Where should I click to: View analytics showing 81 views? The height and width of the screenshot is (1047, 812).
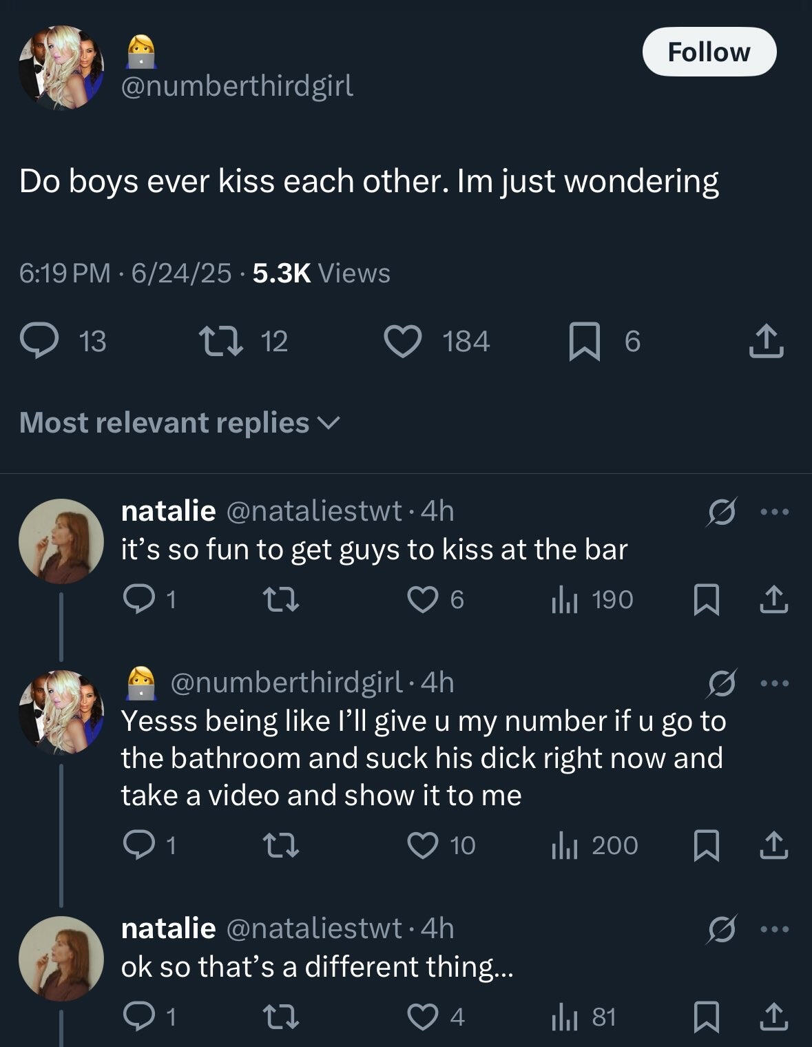pyautogui.click(x=583, y=1017)
